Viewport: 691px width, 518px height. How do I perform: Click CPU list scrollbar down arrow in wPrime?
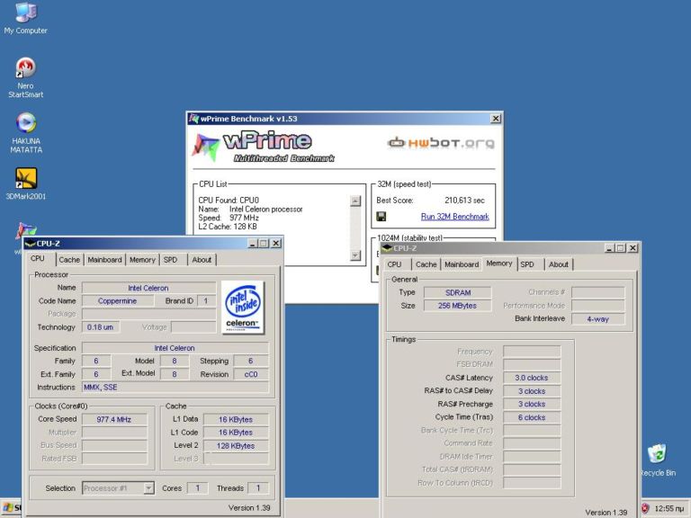click(355, 255)
